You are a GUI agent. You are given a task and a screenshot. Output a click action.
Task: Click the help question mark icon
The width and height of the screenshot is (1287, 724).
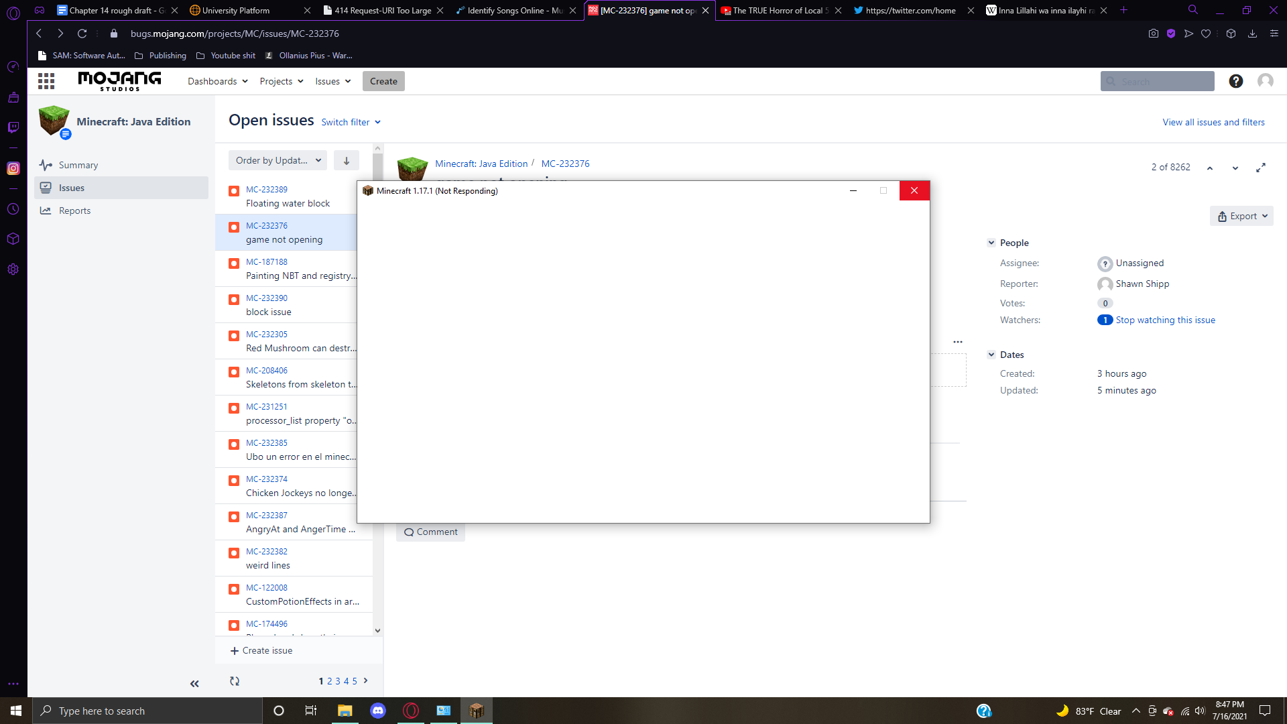(1235, 81)
